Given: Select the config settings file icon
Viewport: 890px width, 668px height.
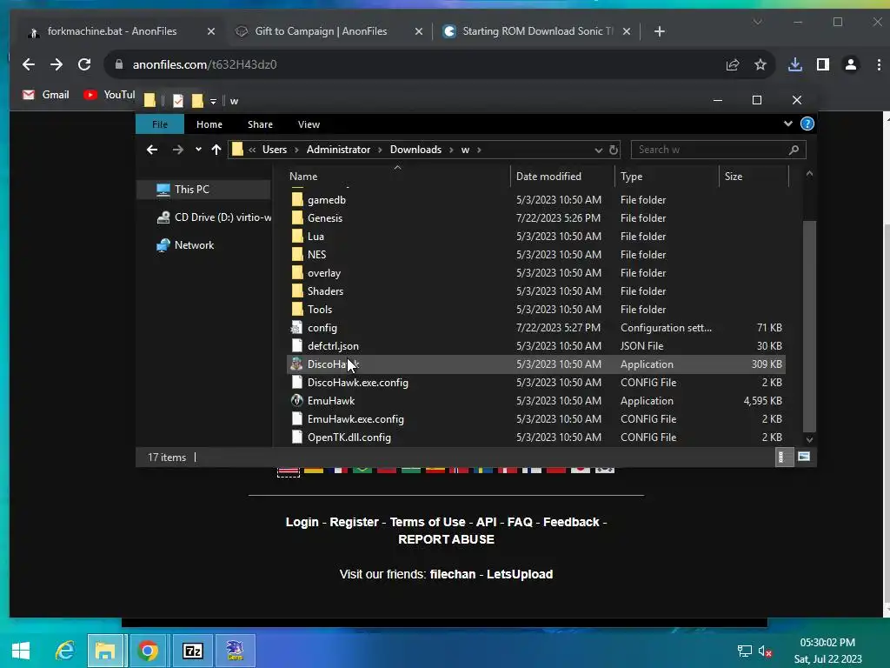Looking at the screenshot, I should 296,328.
